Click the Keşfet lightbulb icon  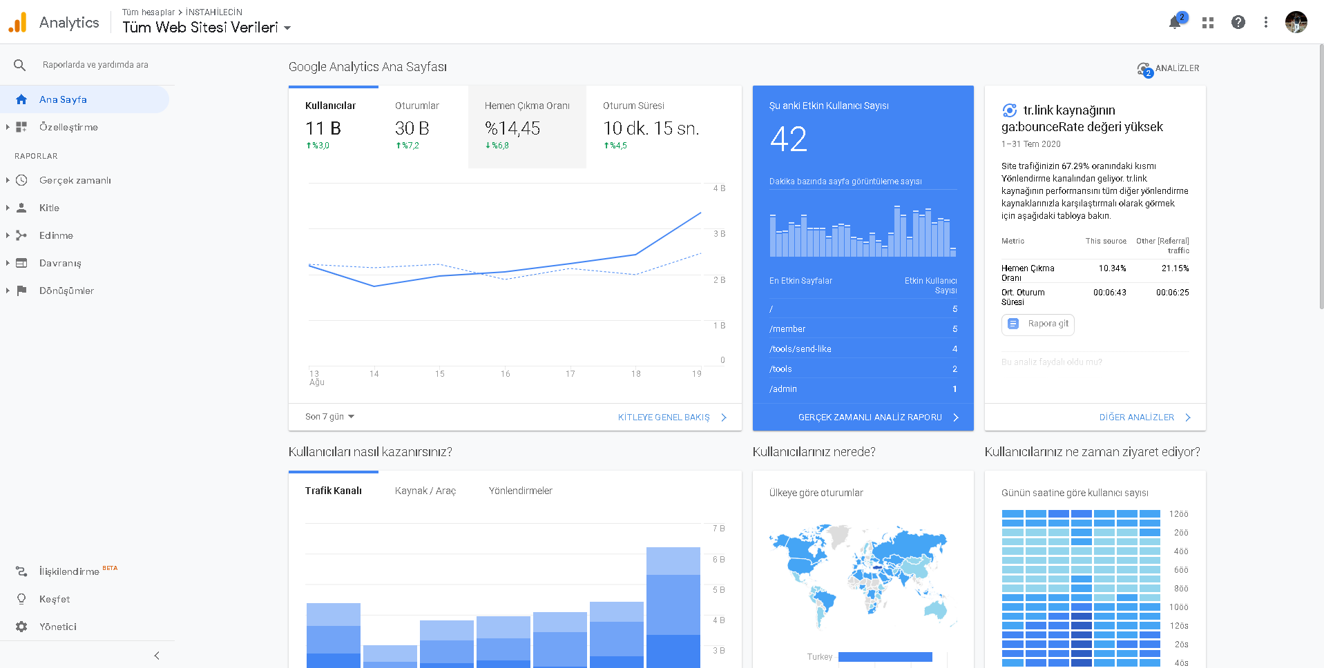click(x=21, y=599)
